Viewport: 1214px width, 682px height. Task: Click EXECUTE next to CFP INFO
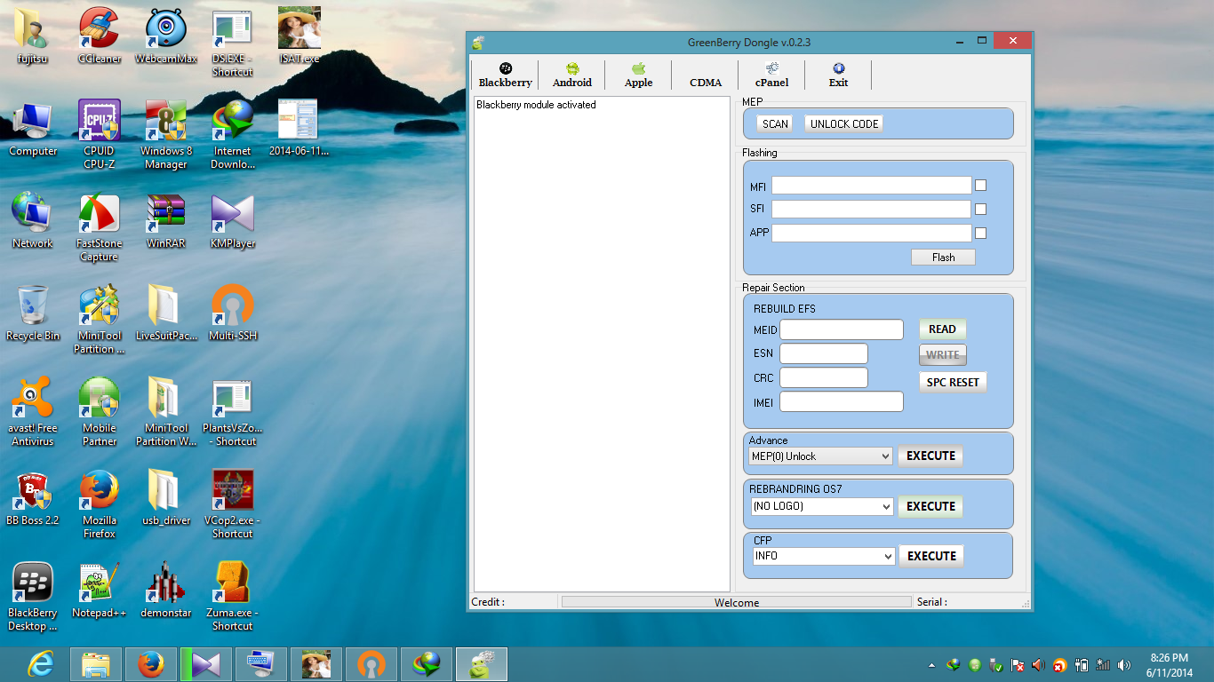pyautogui.click(x=931, y=557)
